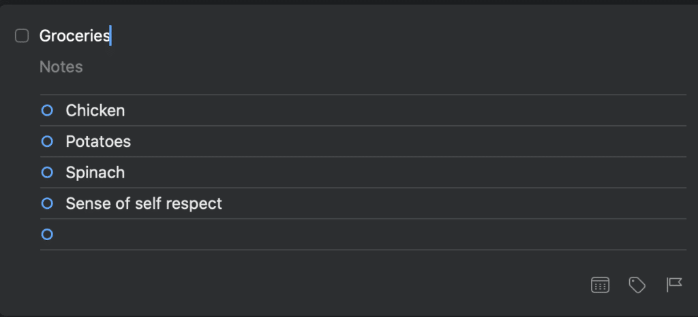
Task: Check off 'Sense of self respect' circle
Action: (x=47, y=203)
